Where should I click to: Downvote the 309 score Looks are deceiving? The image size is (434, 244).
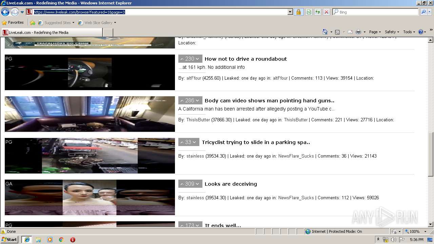click(x=197, y=184)
